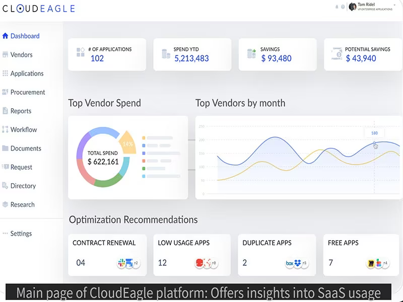Click the 180 data point on line chart
403x302 pixels.
(374, 143)
